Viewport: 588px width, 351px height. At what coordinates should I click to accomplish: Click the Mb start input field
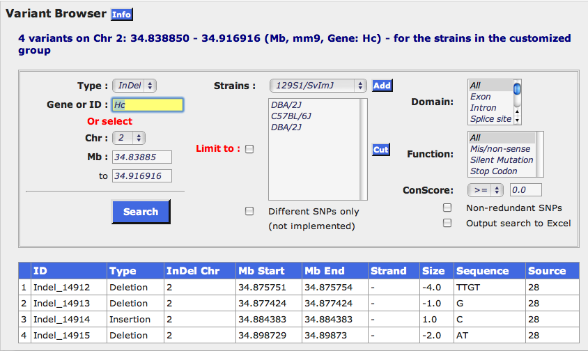(142, 157)
